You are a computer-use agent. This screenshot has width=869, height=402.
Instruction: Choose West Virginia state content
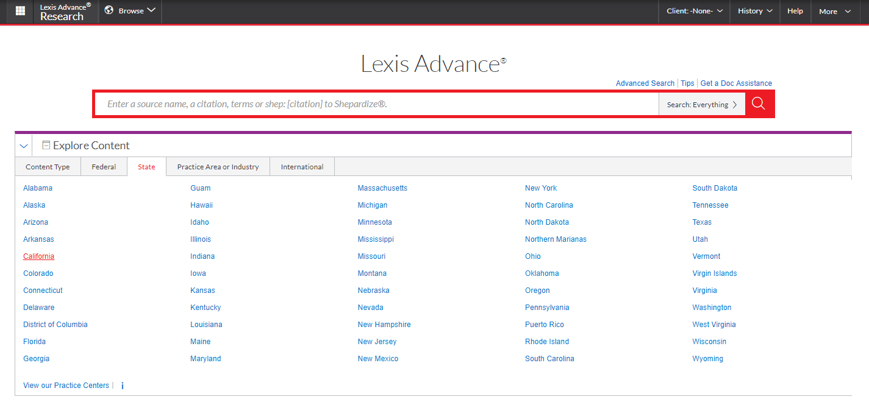(x=714, y=325)
